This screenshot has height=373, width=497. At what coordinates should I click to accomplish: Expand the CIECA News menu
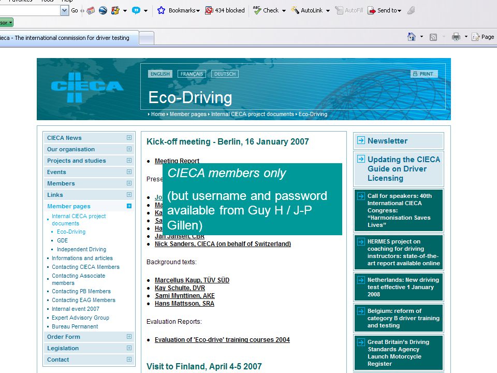click(129, 138)
